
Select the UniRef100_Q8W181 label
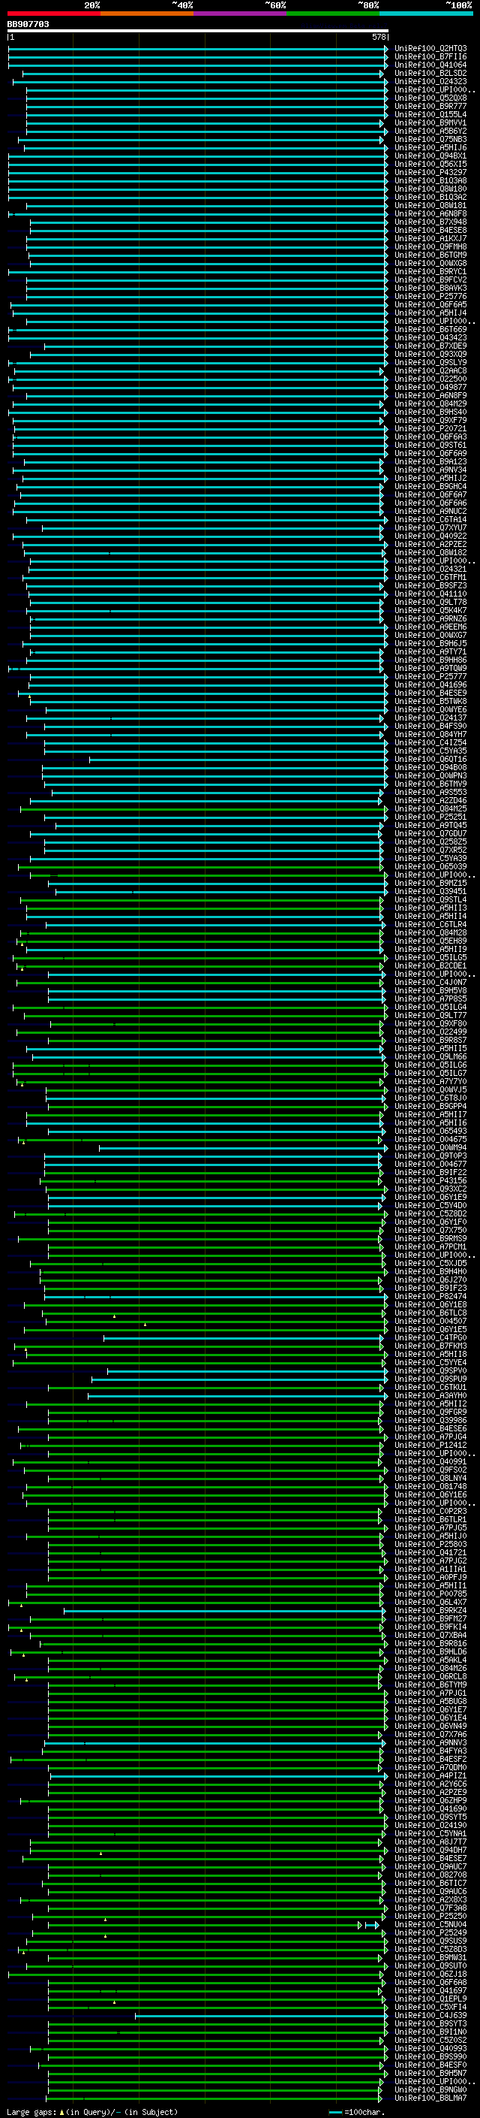tap(430, 206)
